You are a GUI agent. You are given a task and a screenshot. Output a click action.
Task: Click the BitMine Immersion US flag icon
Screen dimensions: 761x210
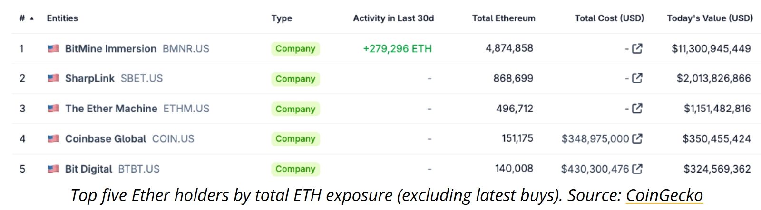(53, 48)
